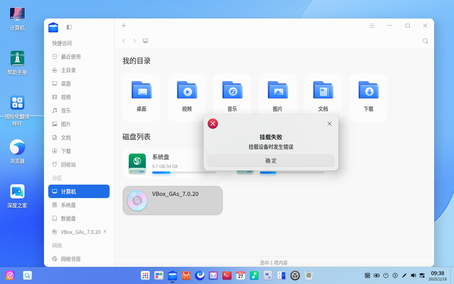Select the 系统盘 disk entry in 磁盘列表
Image resolution: width=454 pixels, height=284 pixels.
(173, 164)
